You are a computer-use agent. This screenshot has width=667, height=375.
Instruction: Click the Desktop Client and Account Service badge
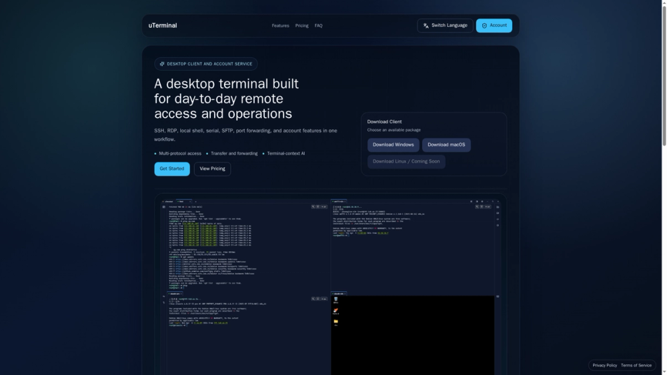(x=206, y=64)
